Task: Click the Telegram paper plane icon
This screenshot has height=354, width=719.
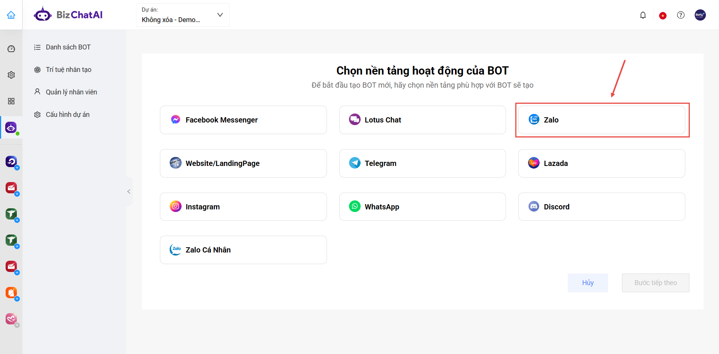Action: click(x=355, y=163)
